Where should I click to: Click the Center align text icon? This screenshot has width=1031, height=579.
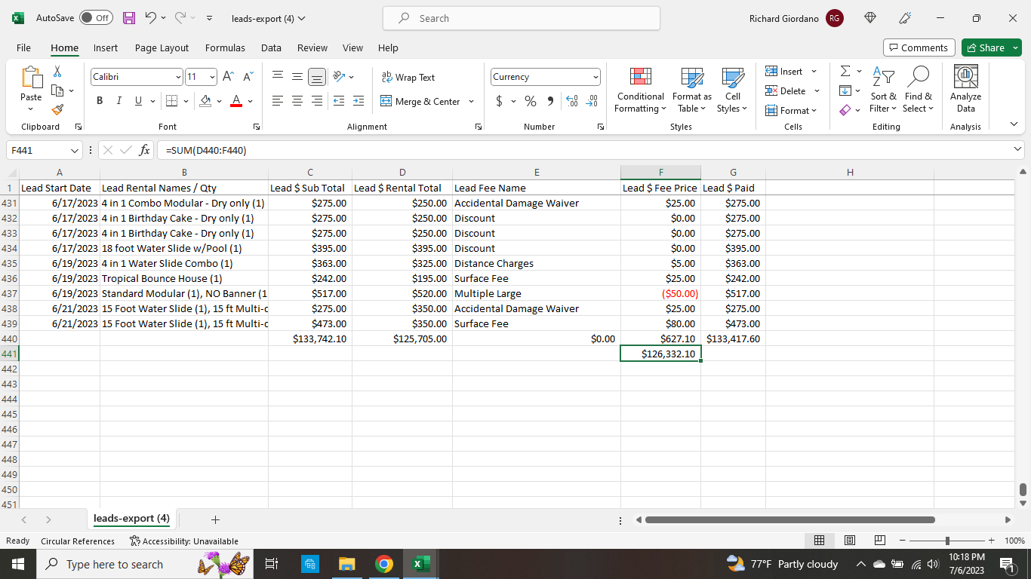coord(297,101)
